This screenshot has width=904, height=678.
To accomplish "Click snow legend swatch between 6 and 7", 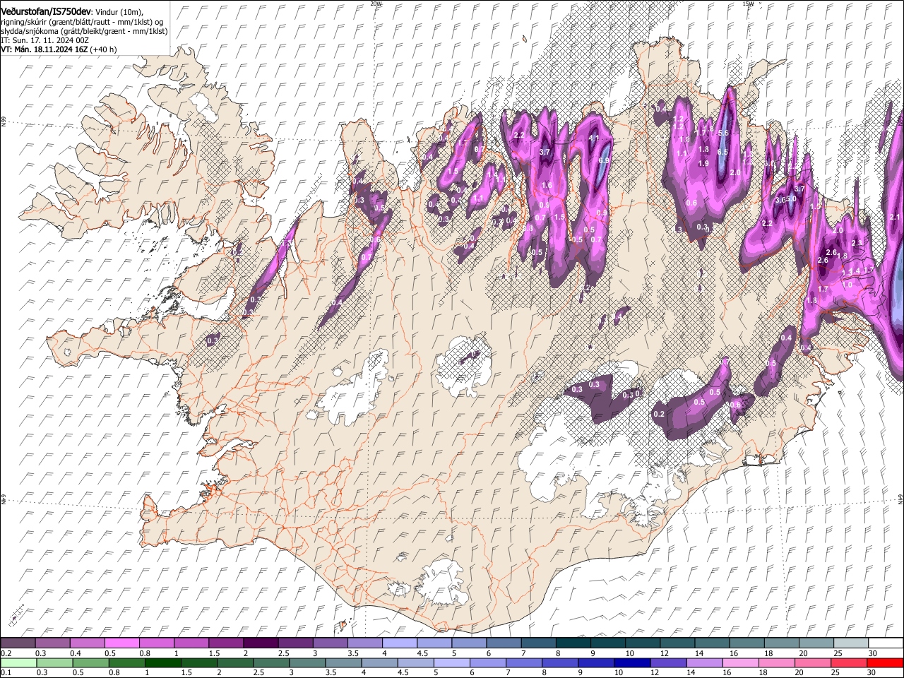I will [503, 643].
